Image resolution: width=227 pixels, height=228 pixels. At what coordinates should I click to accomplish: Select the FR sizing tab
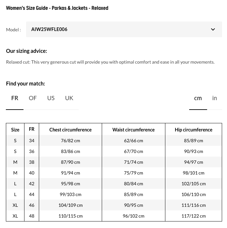(15, 98)
